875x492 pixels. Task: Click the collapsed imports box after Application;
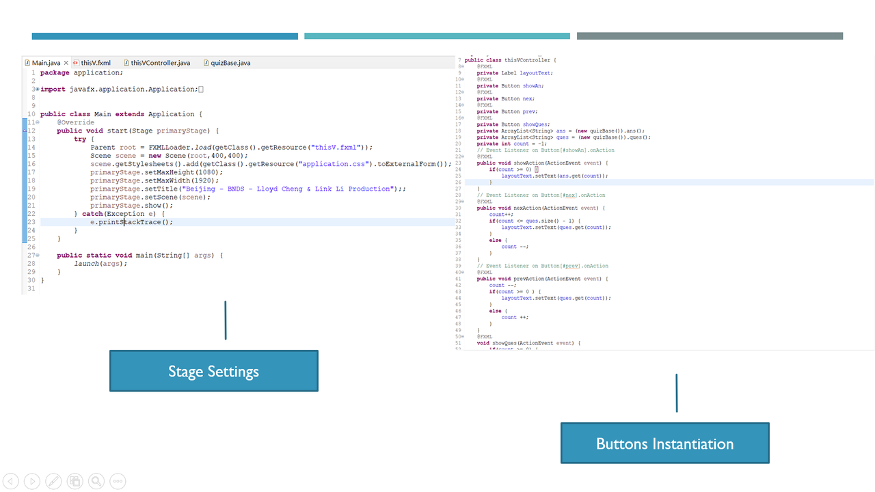point(201,90)
